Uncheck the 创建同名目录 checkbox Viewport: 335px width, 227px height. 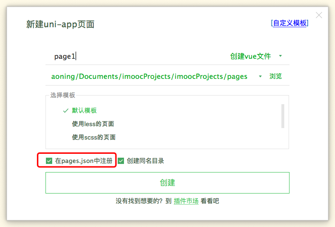(x=121, y=161)
